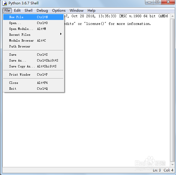Expand the Recent Files submenu
The image size is (176, 175).
(x=33, y=35)
